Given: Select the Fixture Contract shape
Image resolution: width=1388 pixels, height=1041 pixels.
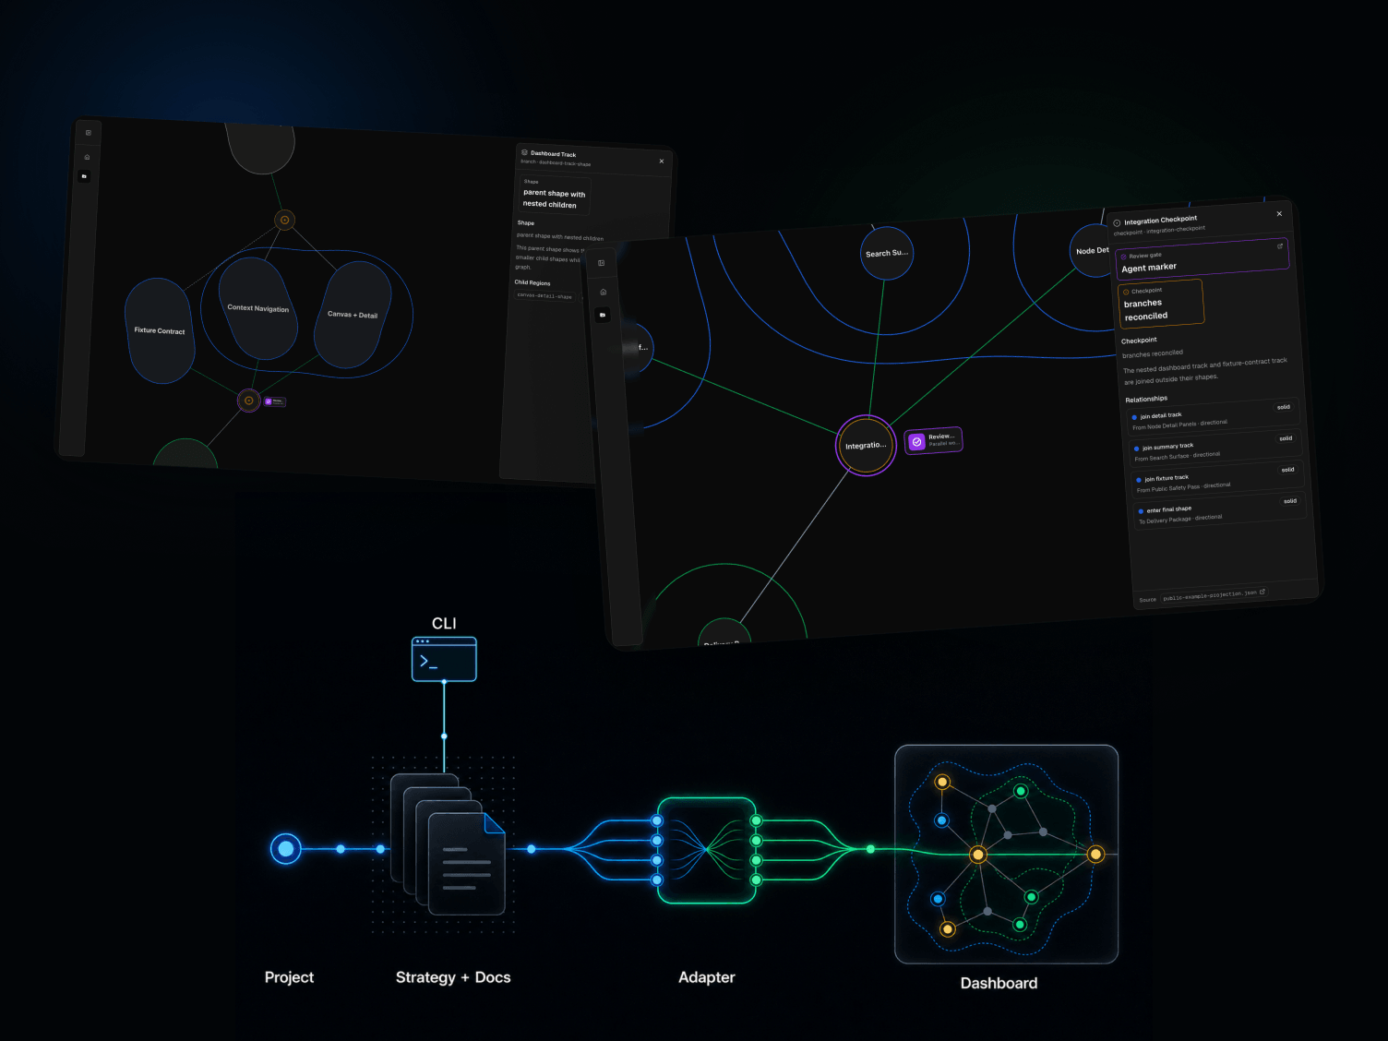Looking at the screenshot, I should (x=160, y=330).
